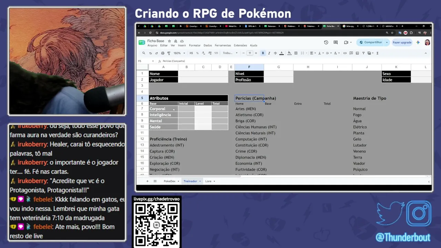Open the Editar menu
441x248 pixels.
pyautogui.click(x=164, y=45)
